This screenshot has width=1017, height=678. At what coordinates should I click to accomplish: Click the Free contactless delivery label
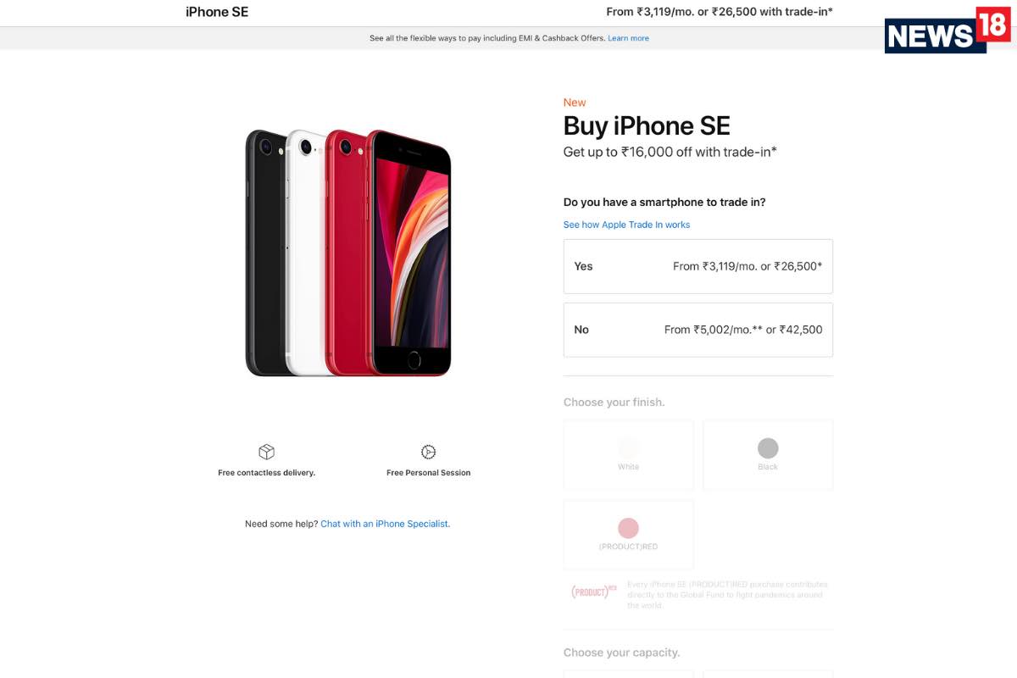click(x=266, y=473)
